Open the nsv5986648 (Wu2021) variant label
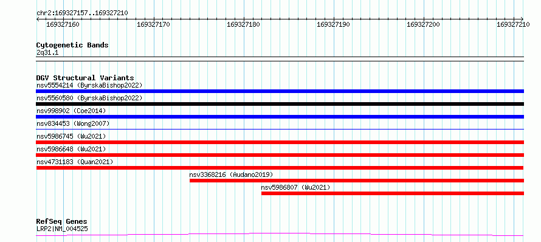The height and width of the screenshot is (242, 541). [x=71, y=149]
